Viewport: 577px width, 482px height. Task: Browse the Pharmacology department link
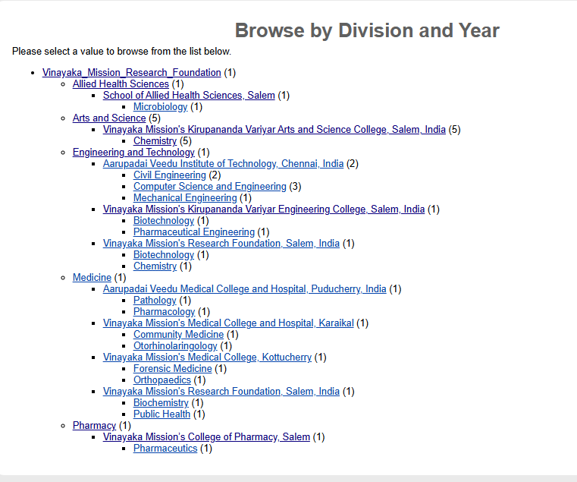point(164,312)
